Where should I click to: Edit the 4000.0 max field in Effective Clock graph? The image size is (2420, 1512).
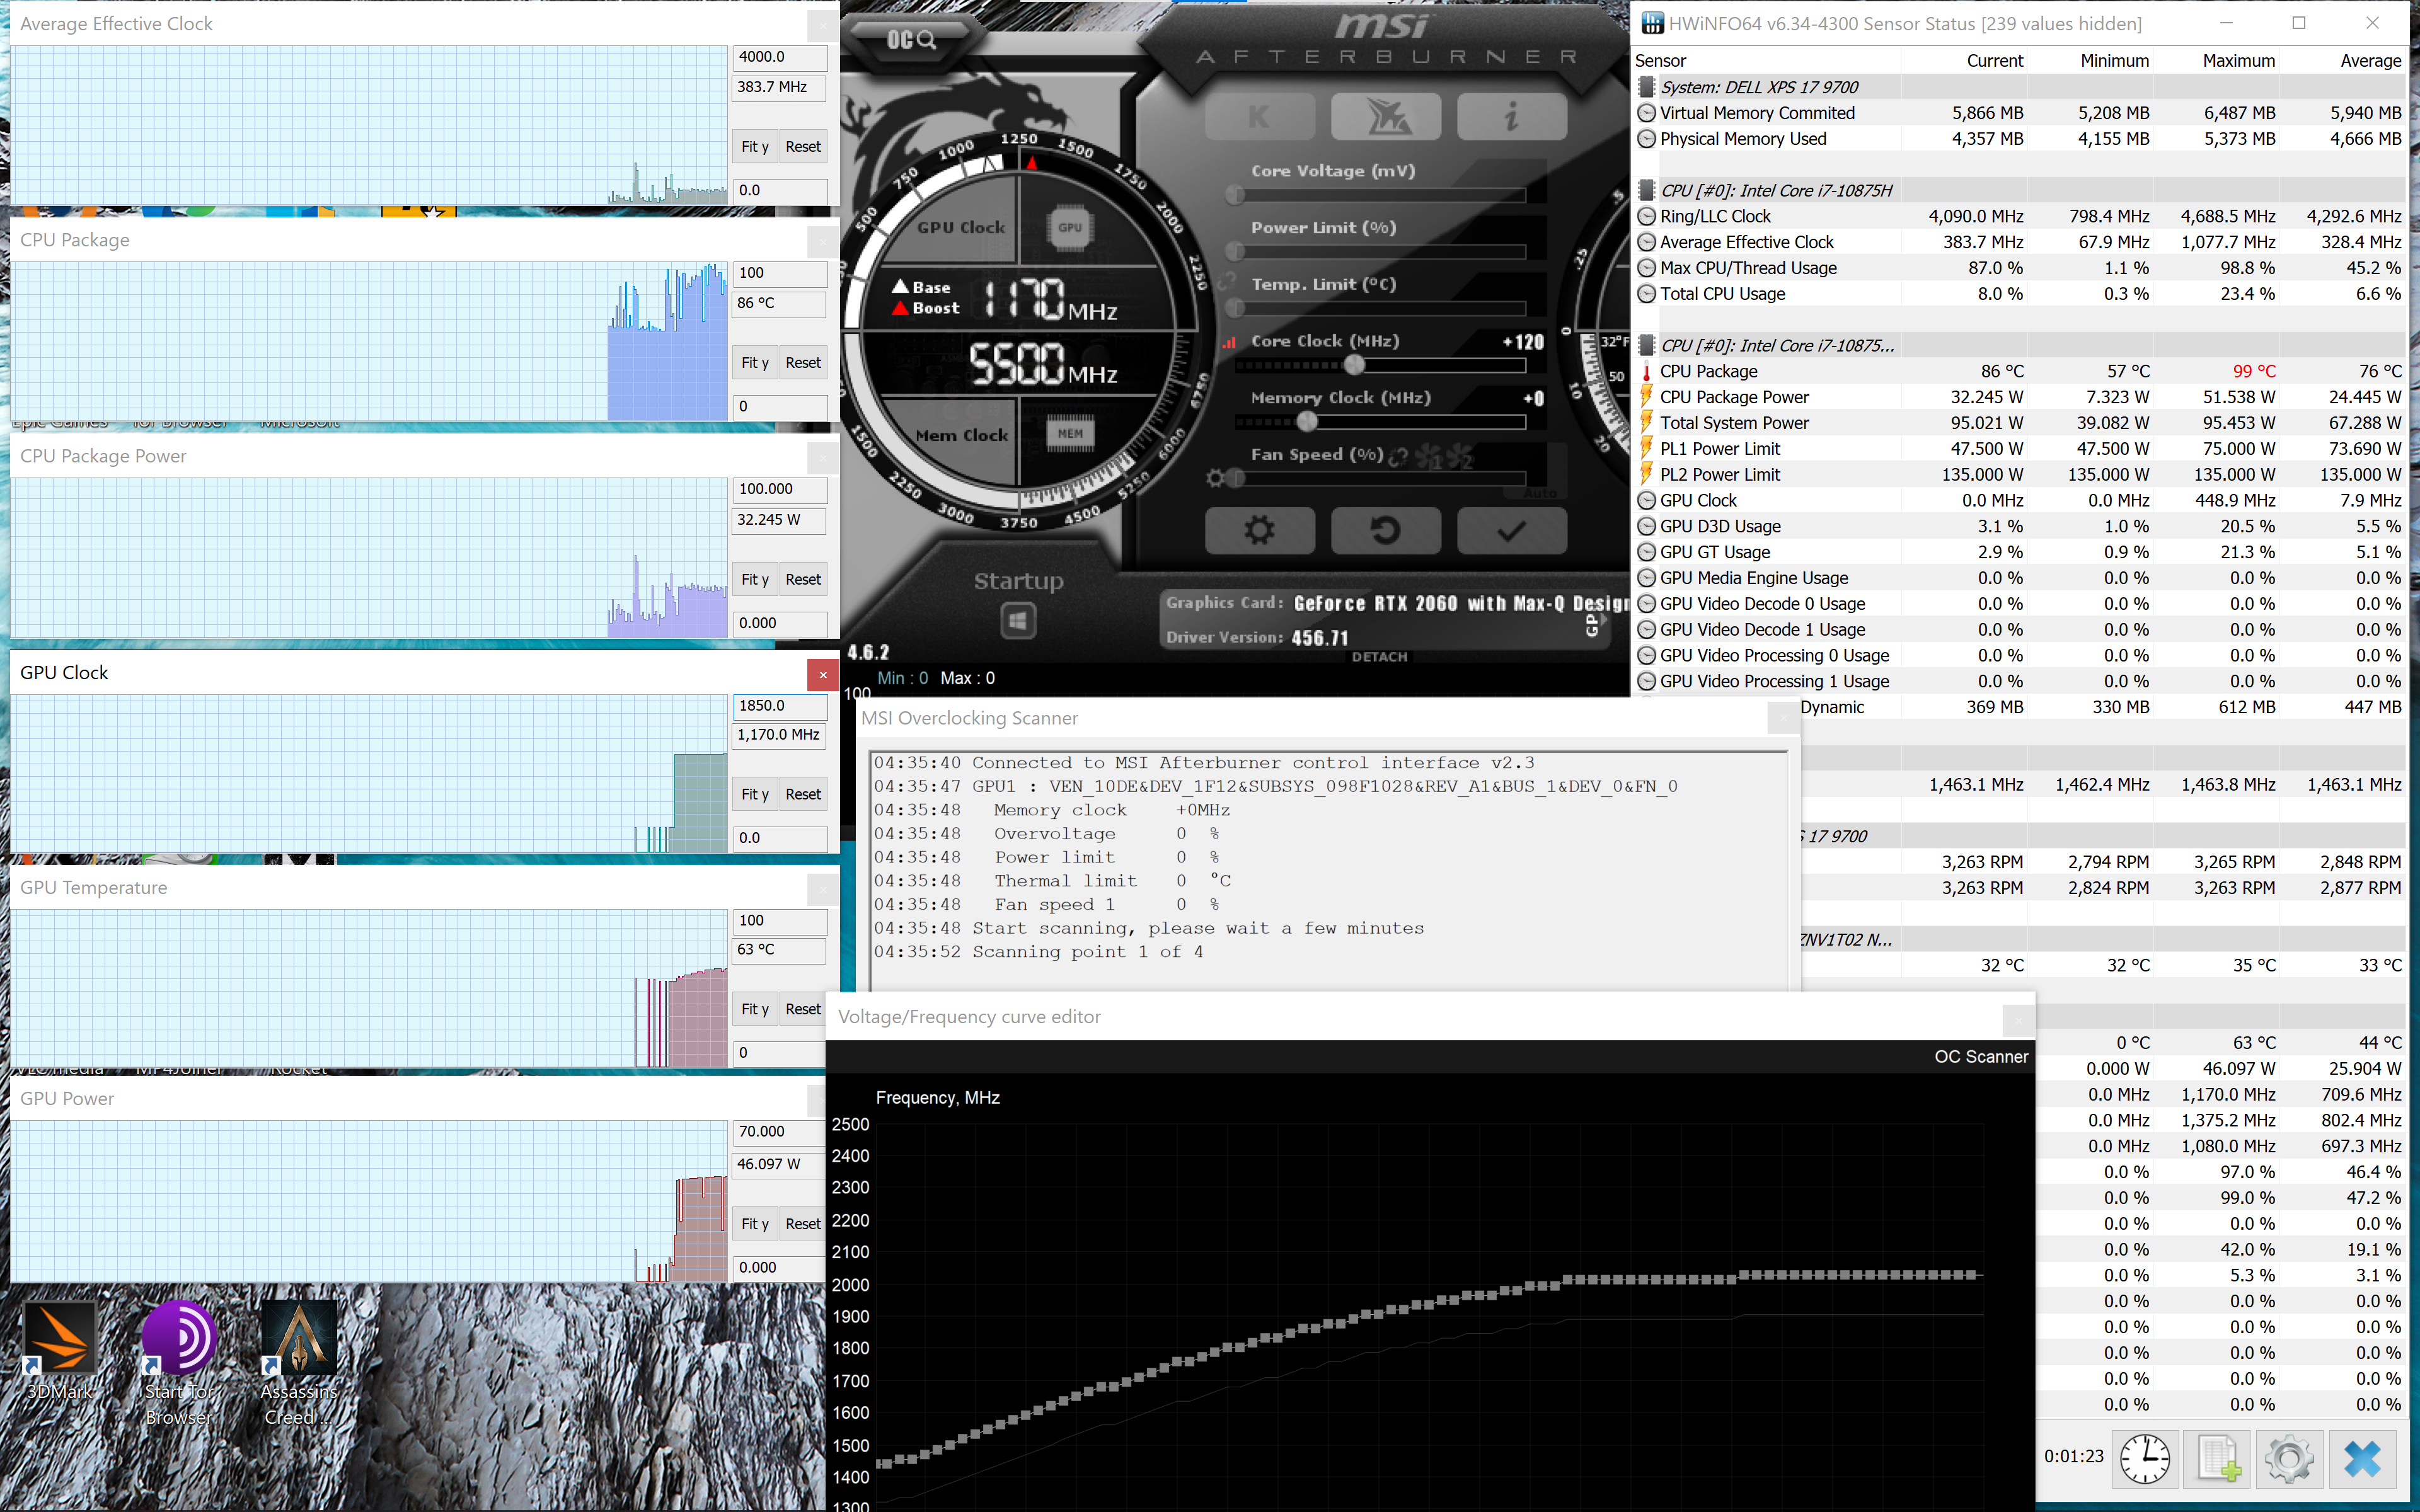(780, 57)
